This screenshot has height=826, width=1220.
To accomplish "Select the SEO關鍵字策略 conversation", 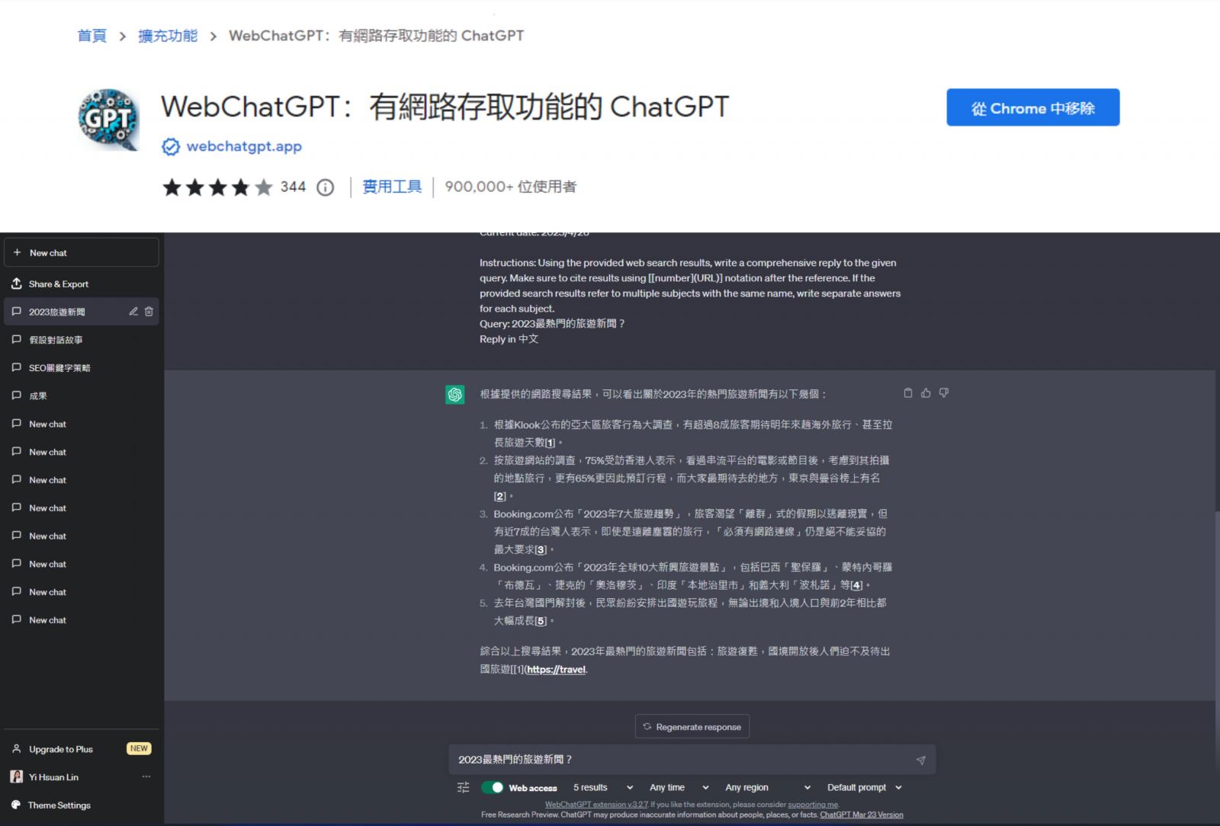I will point(82,367).
